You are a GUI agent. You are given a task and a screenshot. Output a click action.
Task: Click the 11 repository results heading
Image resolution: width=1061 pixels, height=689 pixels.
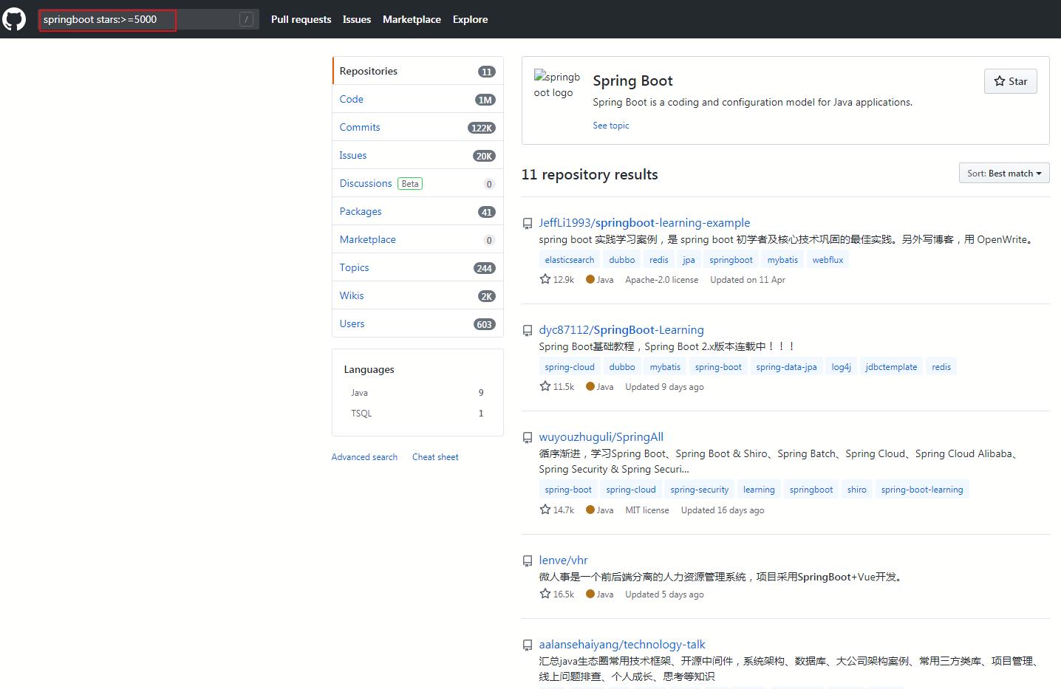point(590,174)
